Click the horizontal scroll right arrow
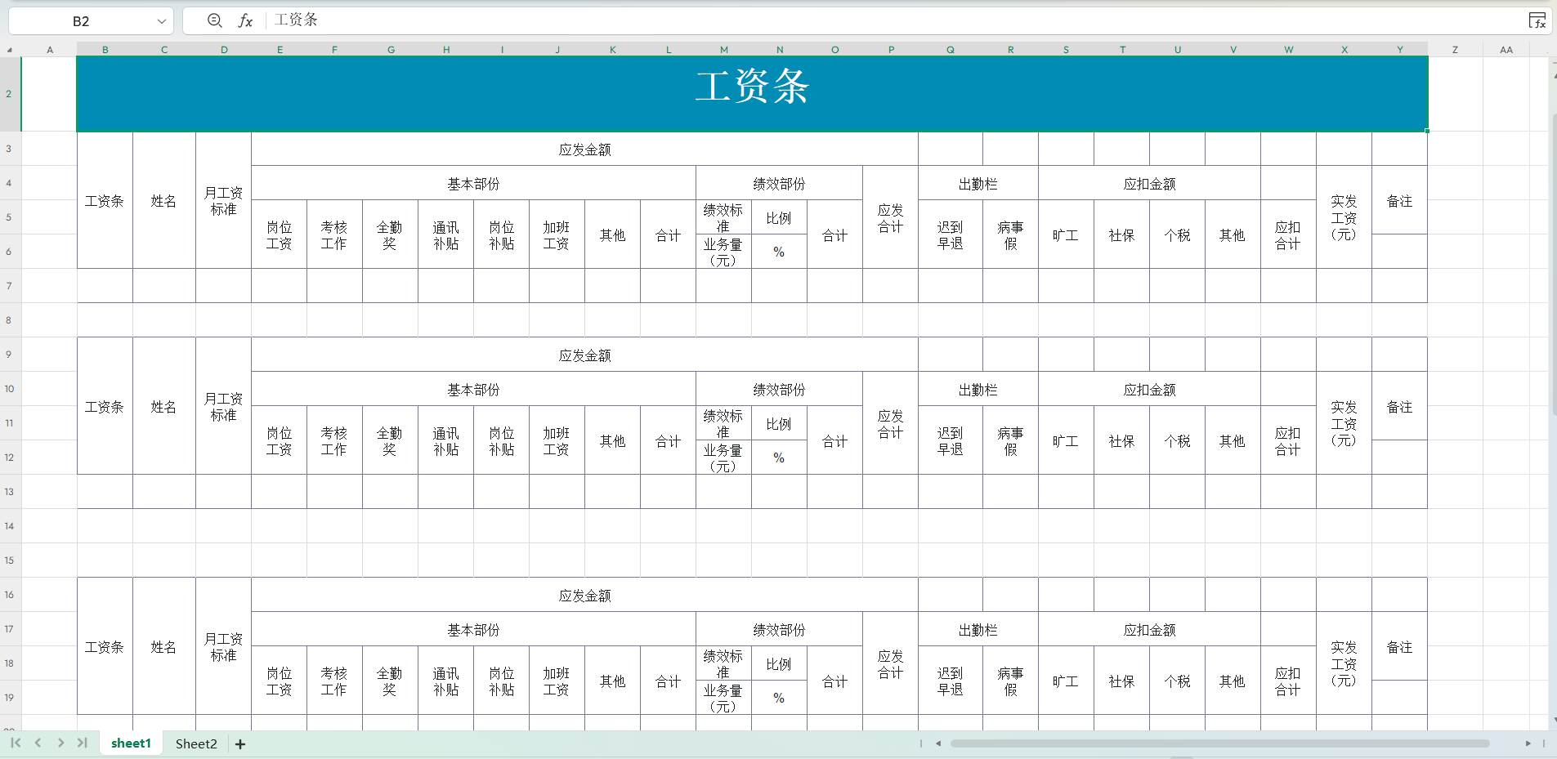 [x=1528, y=743]
